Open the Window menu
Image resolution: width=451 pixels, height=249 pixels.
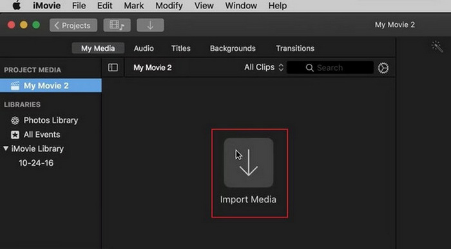click(x=241, y=5)
